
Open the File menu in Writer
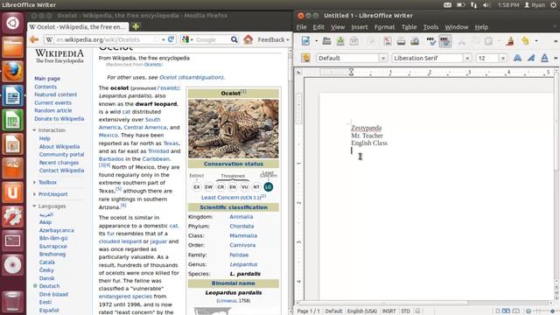(x=301, y=27)
